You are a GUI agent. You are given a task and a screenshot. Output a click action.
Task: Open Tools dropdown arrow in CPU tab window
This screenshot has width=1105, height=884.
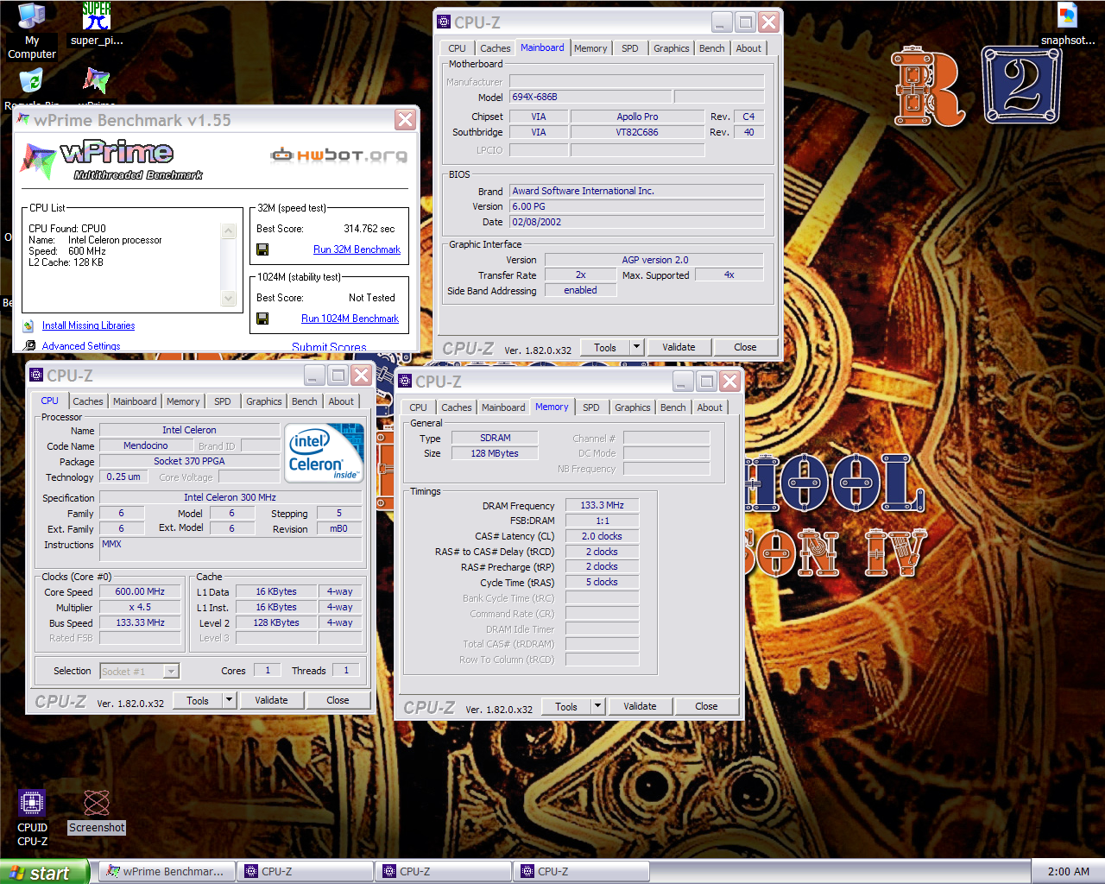[x=229, y=700]
